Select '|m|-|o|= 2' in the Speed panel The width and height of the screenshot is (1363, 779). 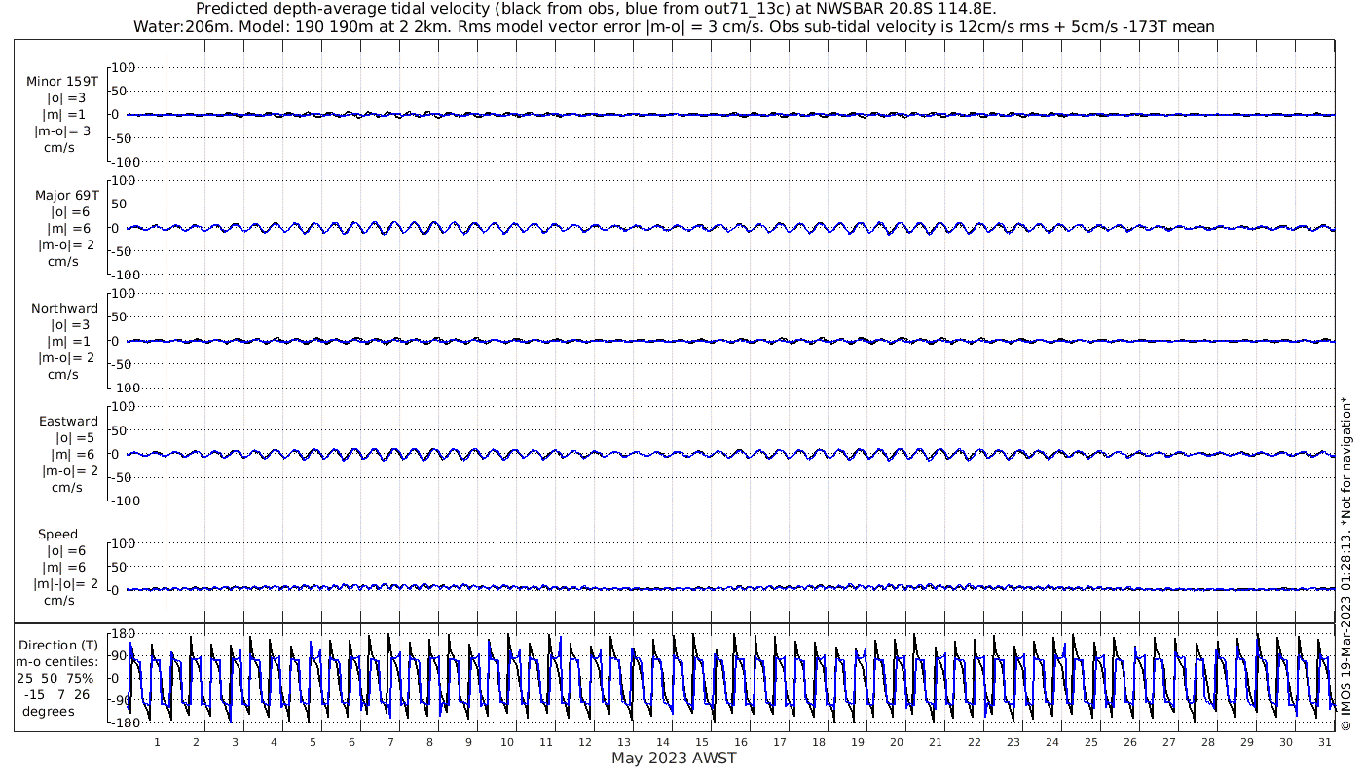point(66,584)
